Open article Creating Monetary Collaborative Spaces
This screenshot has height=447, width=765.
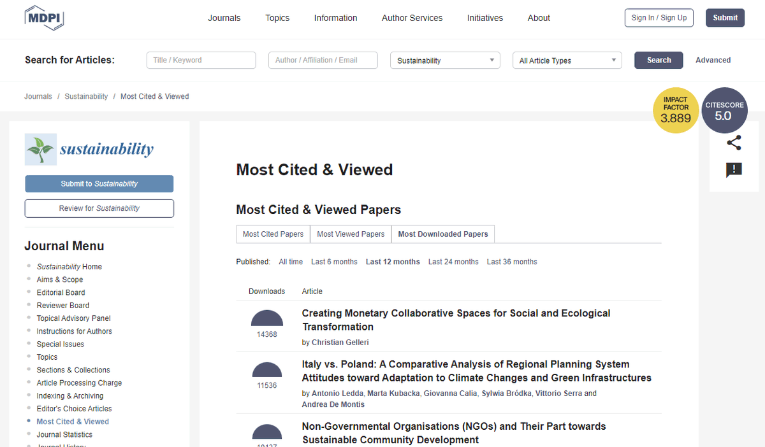click(456, 320)
